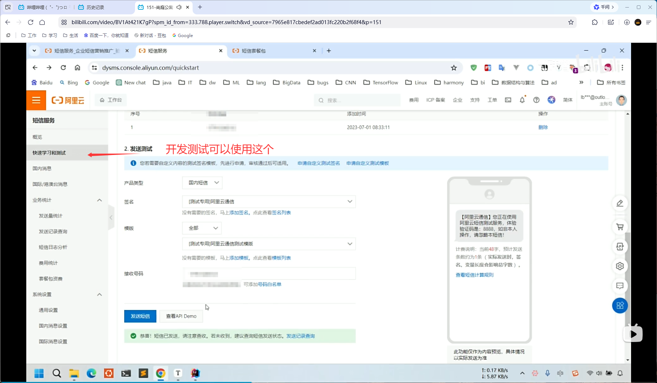Screen dimensions: 657x383
Task: Click the 发送记录查询 link in success message
Action: click(x=301, y=336)
